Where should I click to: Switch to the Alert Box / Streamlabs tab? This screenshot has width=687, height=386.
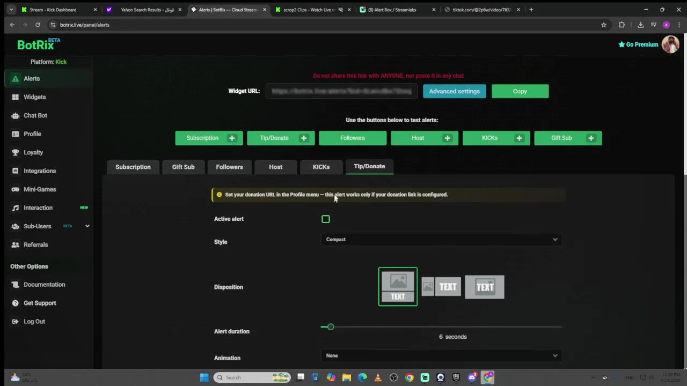[x=397, y=10]
